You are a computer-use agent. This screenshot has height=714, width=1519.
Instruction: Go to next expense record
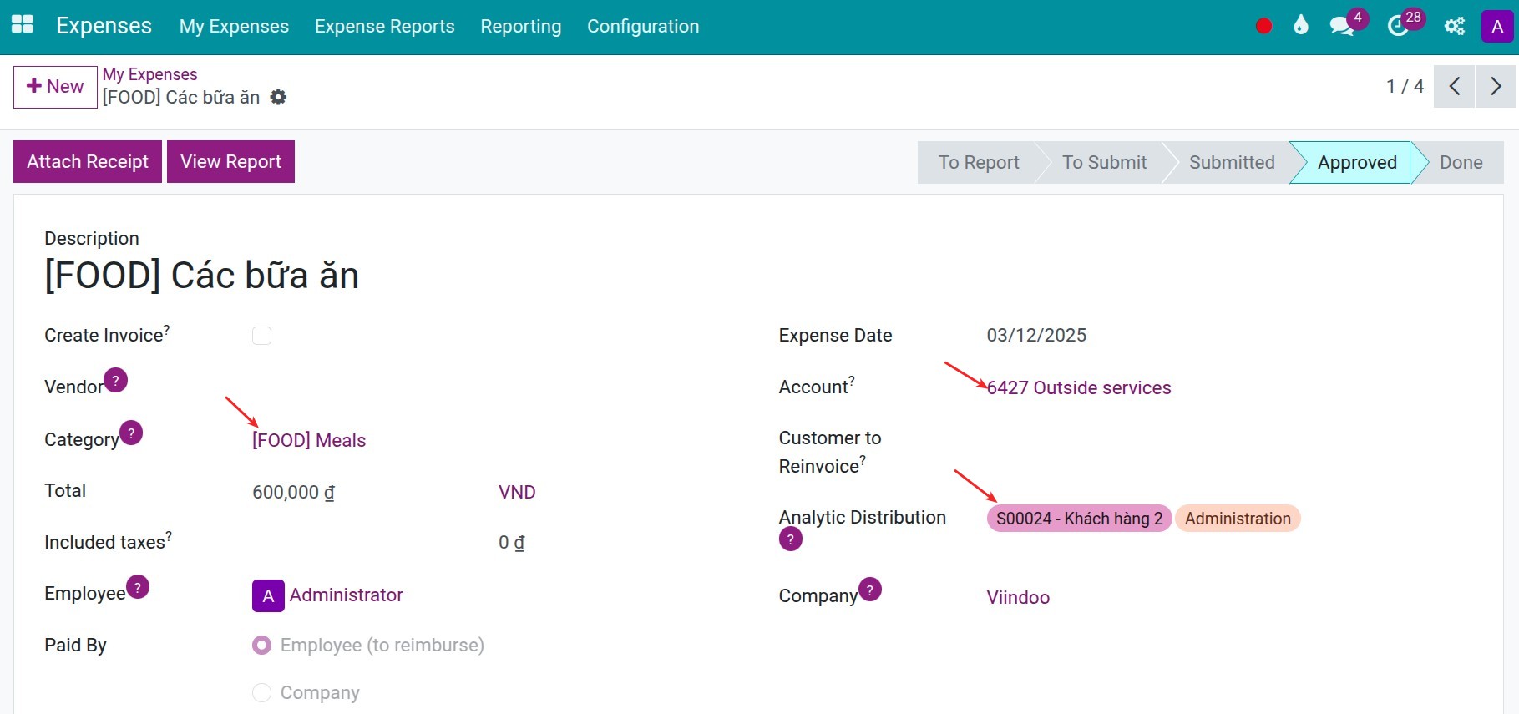point(1495,86)
